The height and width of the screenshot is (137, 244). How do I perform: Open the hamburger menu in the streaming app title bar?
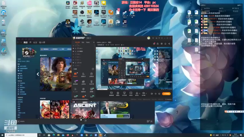click(162, 38)
